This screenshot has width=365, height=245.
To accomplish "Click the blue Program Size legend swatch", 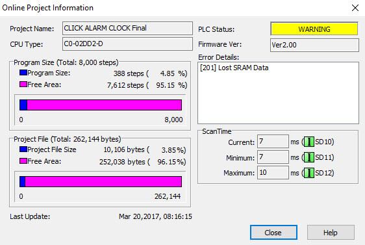I will tap(23, 73).
